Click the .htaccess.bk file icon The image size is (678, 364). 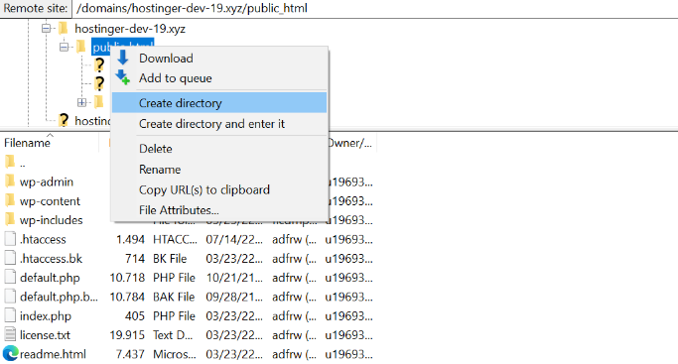(x=10, y=258)
